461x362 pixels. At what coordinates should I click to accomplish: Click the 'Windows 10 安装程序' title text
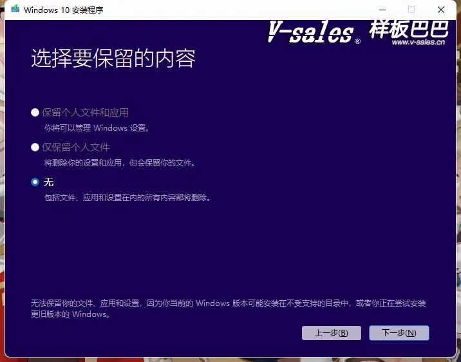(x=64, y=10)
